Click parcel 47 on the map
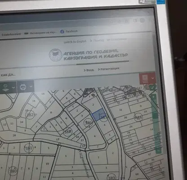Viewport: 187px width, 180px height. click(150, 154)
